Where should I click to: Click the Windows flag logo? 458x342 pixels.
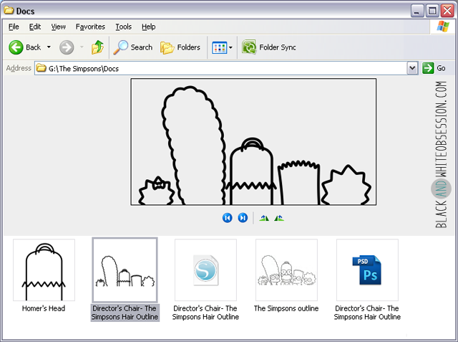(443, 27)
